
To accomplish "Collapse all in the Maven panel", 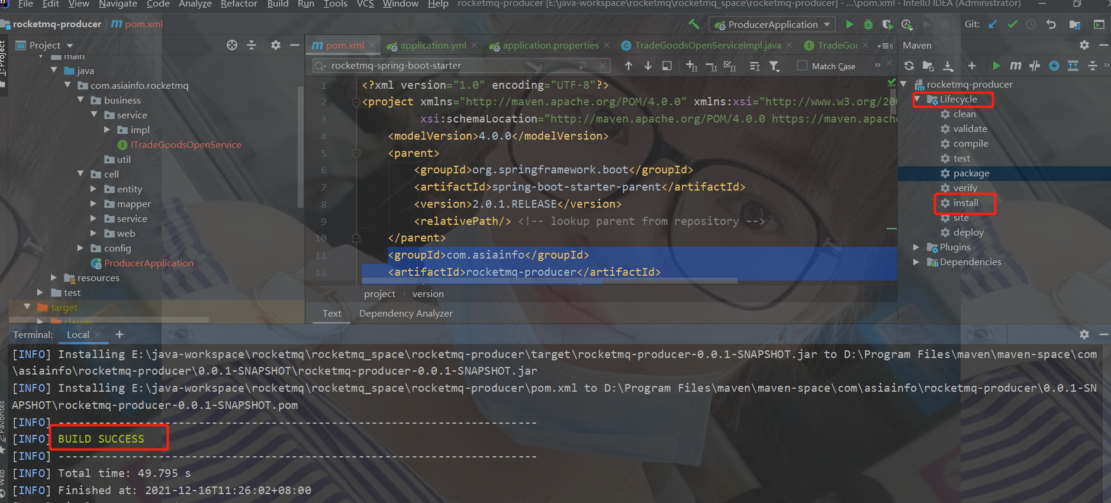I will pos(1093,66).
